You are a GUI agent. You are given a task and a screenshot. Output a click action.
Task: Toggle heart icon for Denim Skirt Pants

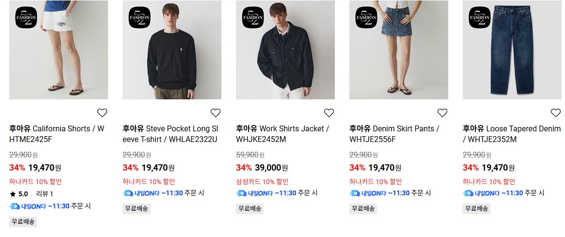[442, 113]
